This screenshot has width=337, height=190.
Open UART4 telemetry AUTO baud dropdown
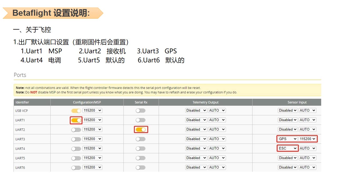coord(217,149)
